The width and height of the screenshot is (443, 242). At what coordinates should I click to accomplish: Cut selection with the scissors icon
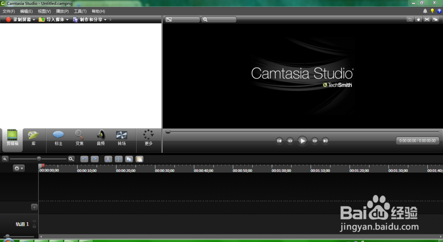tap(108, 159)
